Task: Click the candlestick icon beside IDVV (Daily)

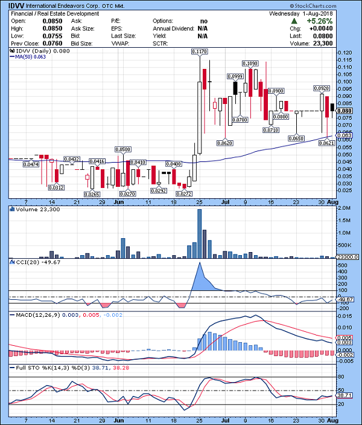Action: click(12, 51)
